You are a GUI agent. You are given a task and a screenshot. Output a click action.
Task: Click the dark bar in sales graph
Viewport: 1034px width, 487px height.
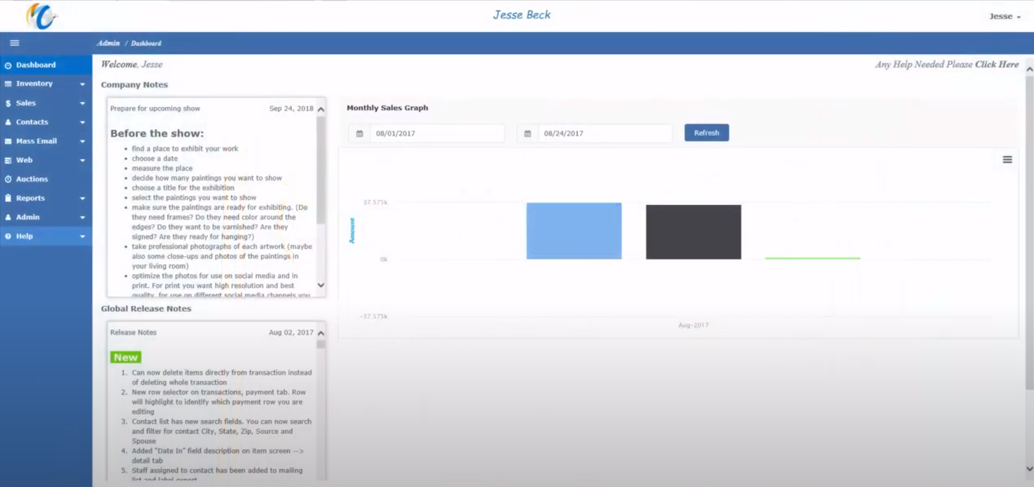click(693, 232)
